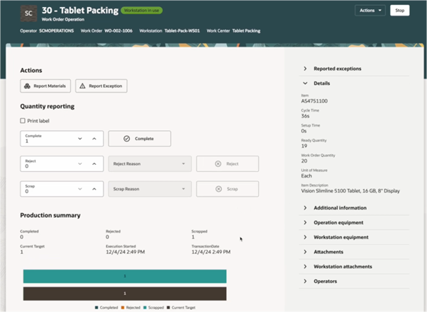
Task: Click the Vision Slimline 5100 Tablet description
Action: tap(350, 191)
